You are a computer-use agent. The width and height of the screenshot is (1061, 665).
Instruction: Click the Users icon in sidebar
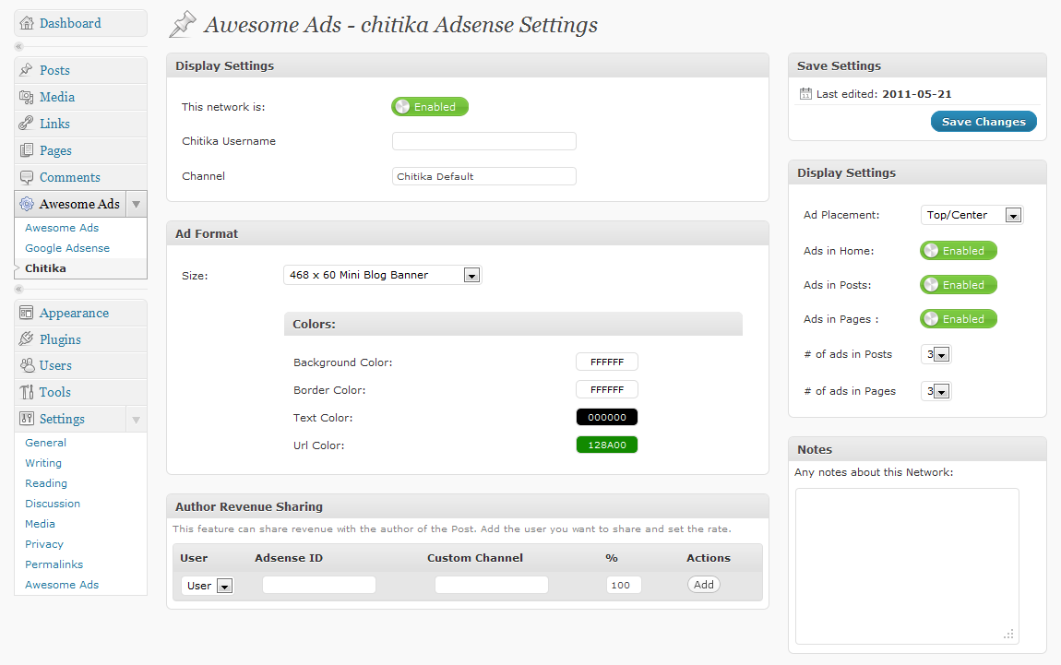coord(27,365)
